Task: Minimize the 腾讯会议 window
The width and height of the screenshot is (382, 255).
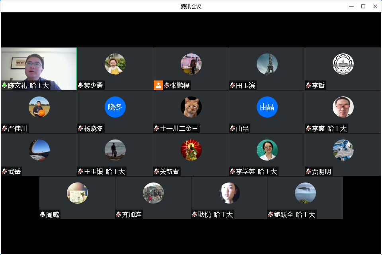Action: coord(351,6)
